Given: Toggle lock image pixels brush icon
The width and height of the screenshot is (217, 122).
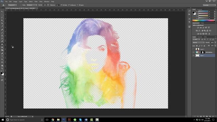Looking at the screenshot, I should coord(199,46).
